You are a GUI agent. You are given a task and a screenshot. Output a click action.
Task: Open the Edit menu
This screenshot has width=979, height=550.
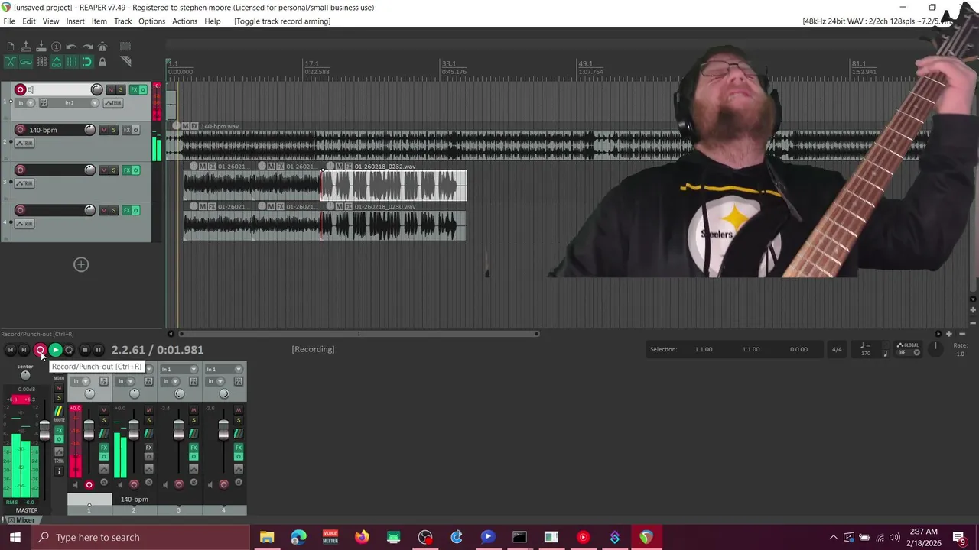(29, 21)
